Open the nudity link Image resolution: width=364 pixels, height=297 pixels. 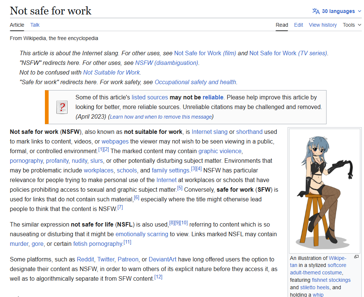79,161
